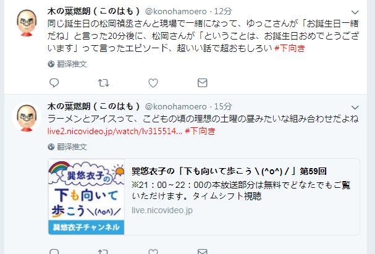Screen dimensions: 375x254
Task: Reply to the ramen and ice tweet
Action: [x=54, y=252]
